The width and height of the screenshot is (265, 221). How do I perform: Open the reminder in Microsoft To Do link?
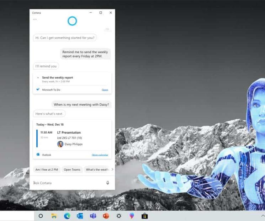coord(105,90)
